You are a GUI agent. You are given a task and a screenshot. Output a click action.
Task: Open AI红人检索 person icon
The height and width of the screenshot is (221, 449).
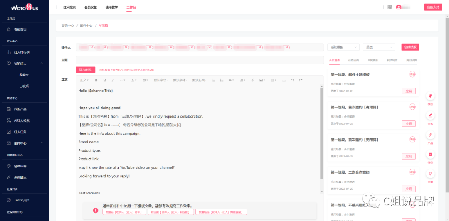coord(9,120)
